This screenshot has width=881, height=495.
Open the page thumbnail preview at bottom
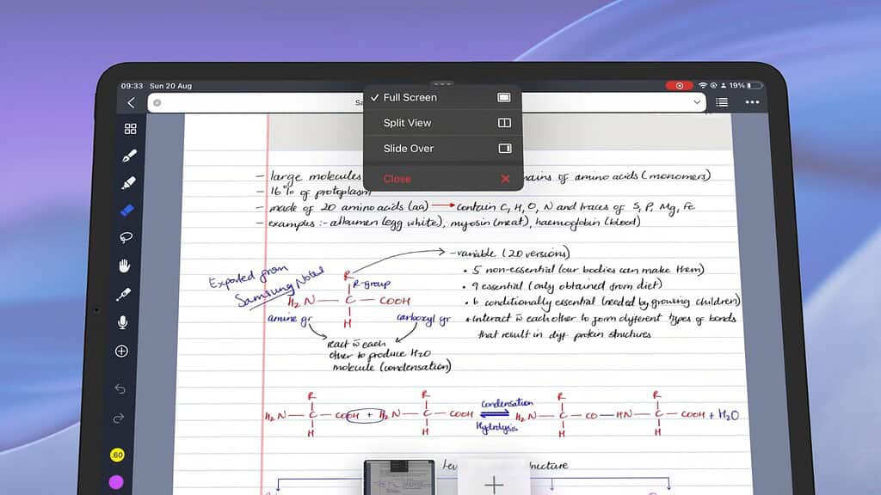399,478
